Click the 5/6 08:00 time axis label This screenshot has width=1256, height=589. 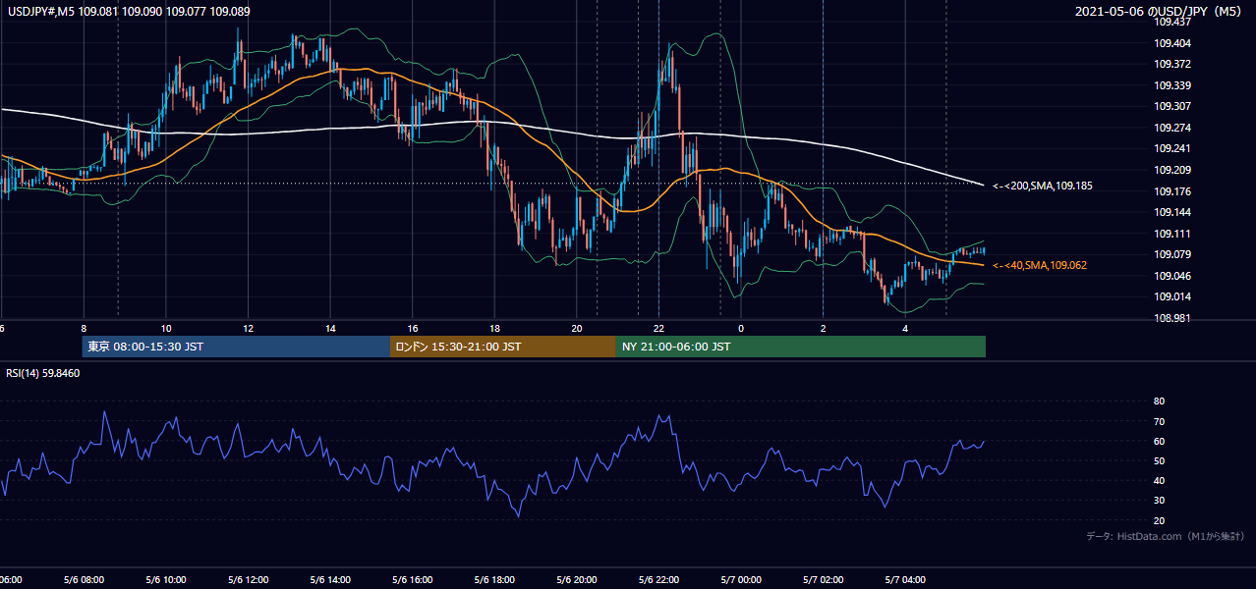coord(84,580)
